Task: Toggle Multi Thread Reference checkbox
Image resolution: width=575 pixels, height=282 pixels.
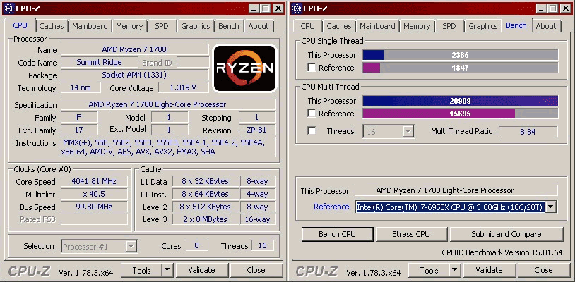Action: [x=312, y=114]
